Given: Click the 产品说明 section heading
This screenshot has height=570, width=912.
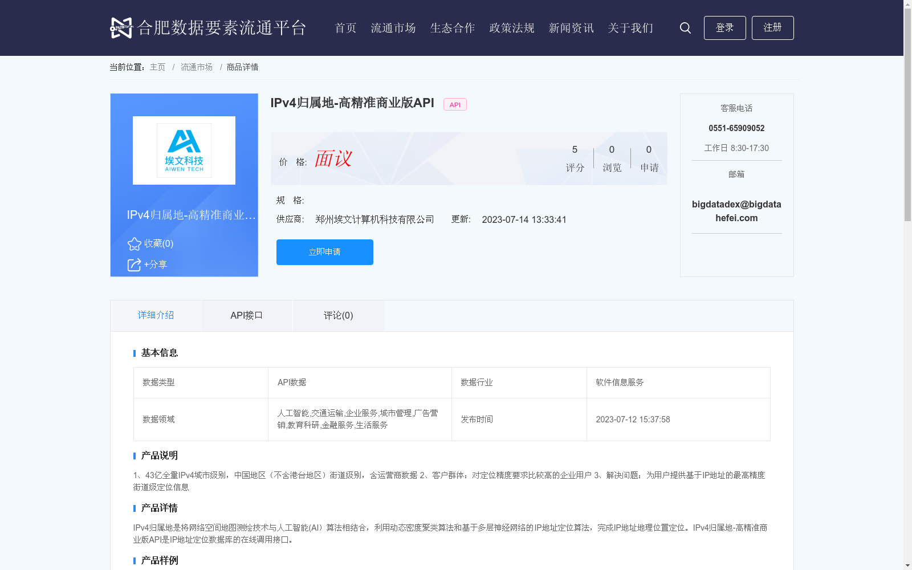Looking at the screenshot, I should click(160, 455).
